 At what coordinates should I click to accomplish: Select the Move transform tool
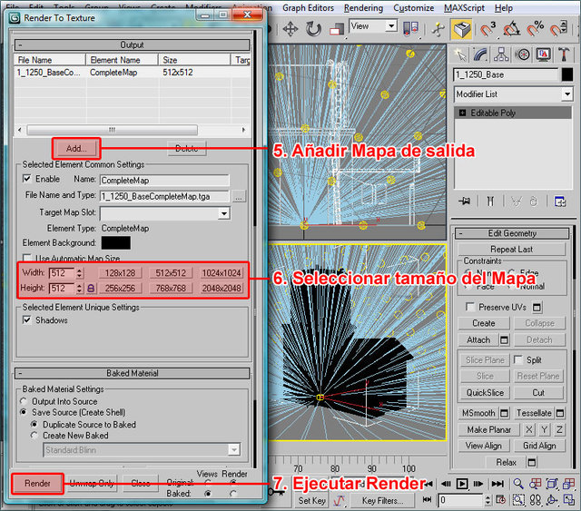click(x=290, y=29)
